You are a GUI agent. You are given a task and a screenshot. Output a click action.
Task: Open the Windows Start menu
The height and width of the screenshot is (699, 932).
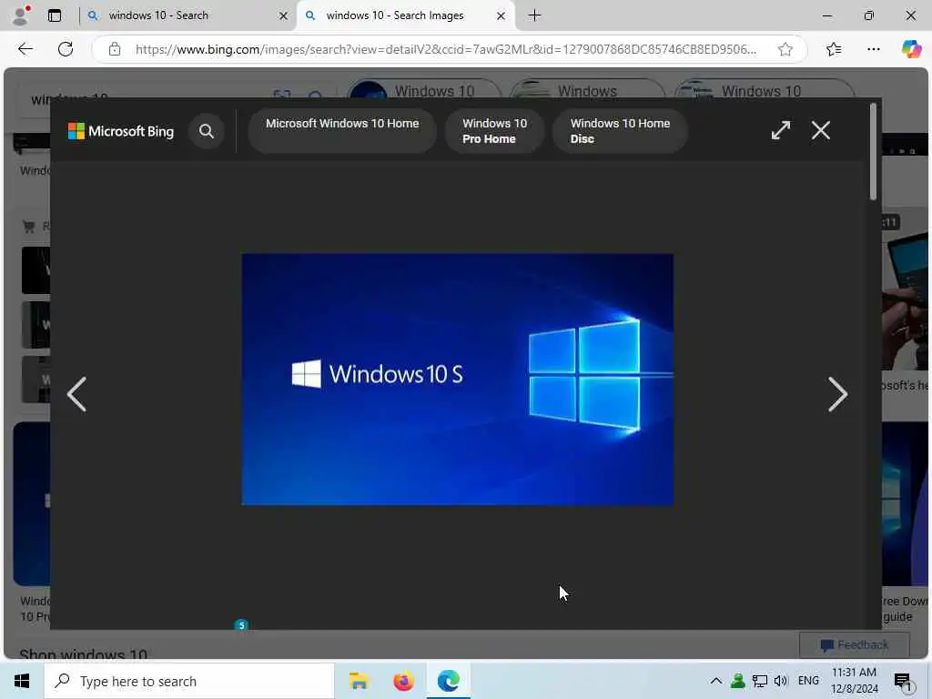22,681
